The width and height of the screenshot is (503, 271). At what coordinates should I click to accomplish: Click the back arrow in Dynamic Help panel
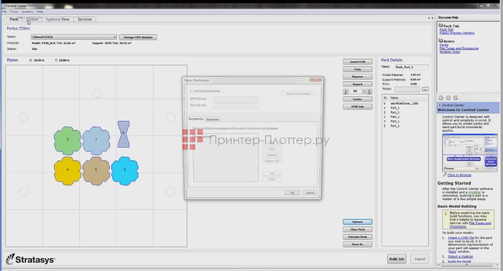tap(441, 98)
